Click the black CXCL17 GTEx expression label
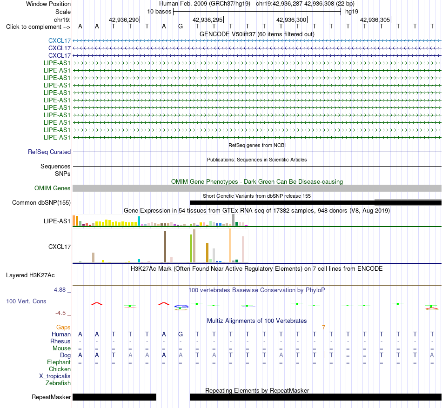The height and width of the screenshot is (408, 442). pos(59,247)
